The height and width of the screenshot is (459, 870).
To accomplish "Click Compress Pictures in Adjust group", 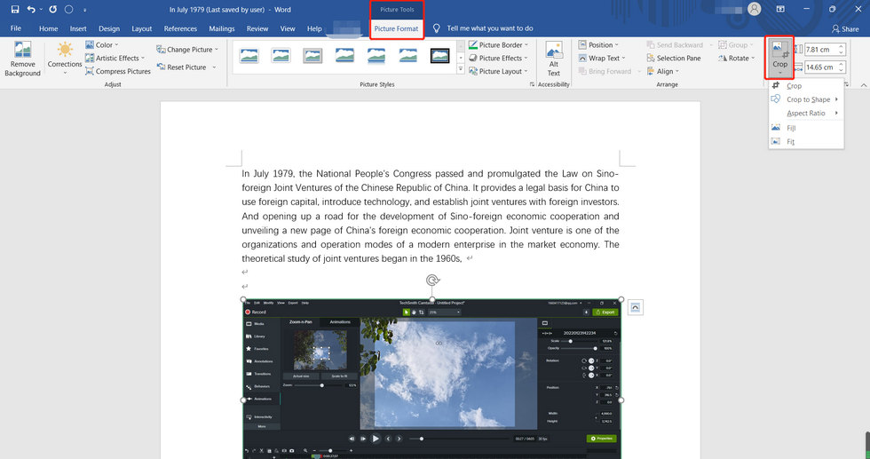I will [x=118, y=71].
